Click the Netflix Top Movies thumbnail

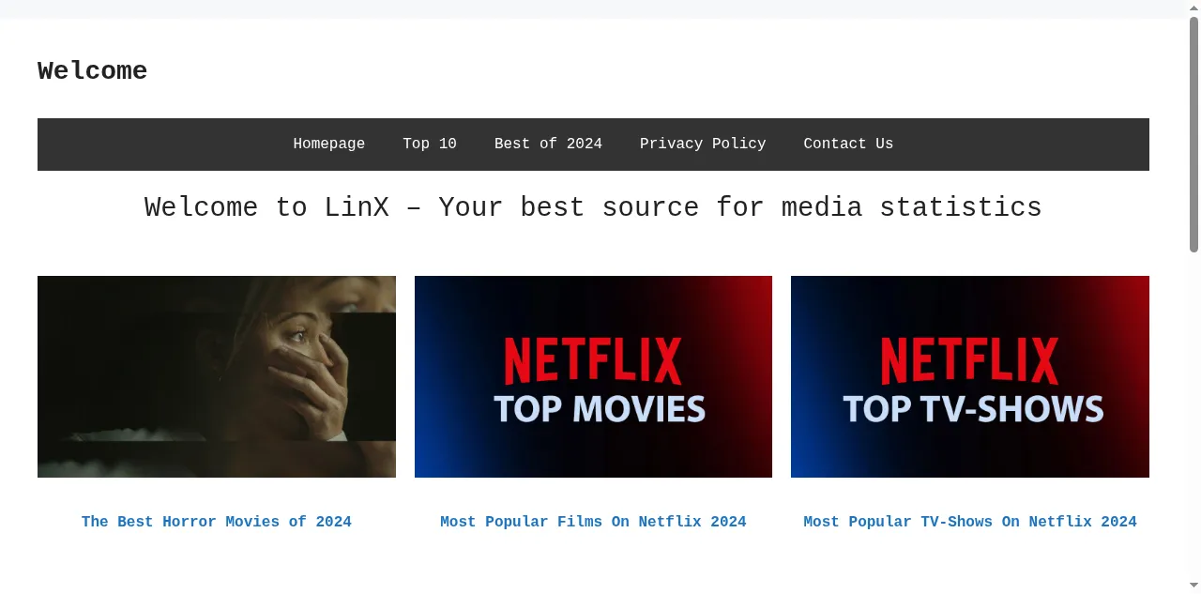593,376
